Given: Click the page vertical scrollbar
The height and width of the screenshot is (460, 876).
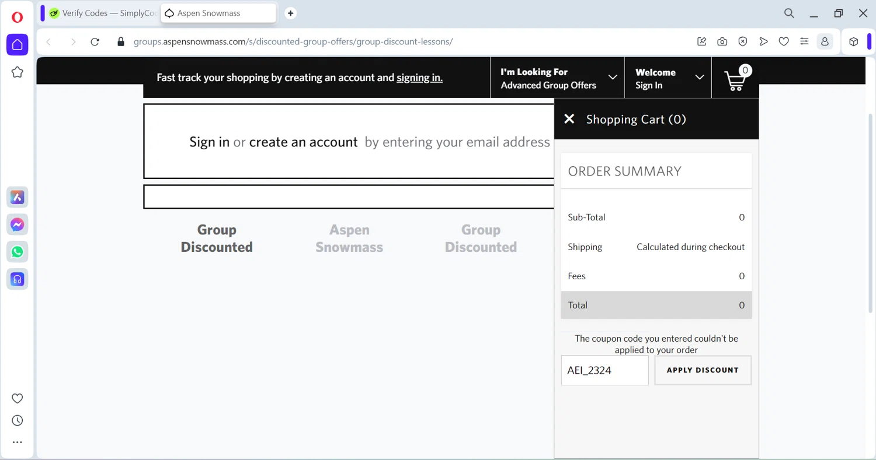Looking at the screenshot, I should point(870,213).
